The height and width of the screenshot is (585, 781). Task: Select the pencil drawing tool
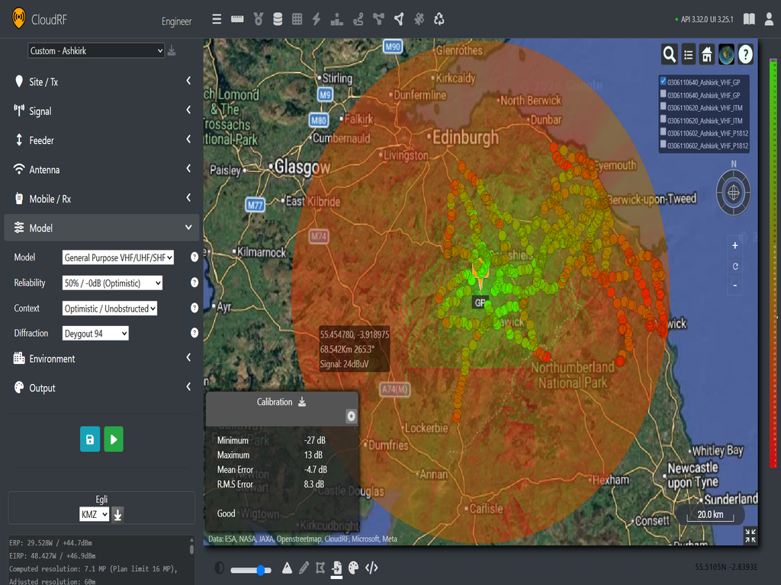[x=303, y=568]
